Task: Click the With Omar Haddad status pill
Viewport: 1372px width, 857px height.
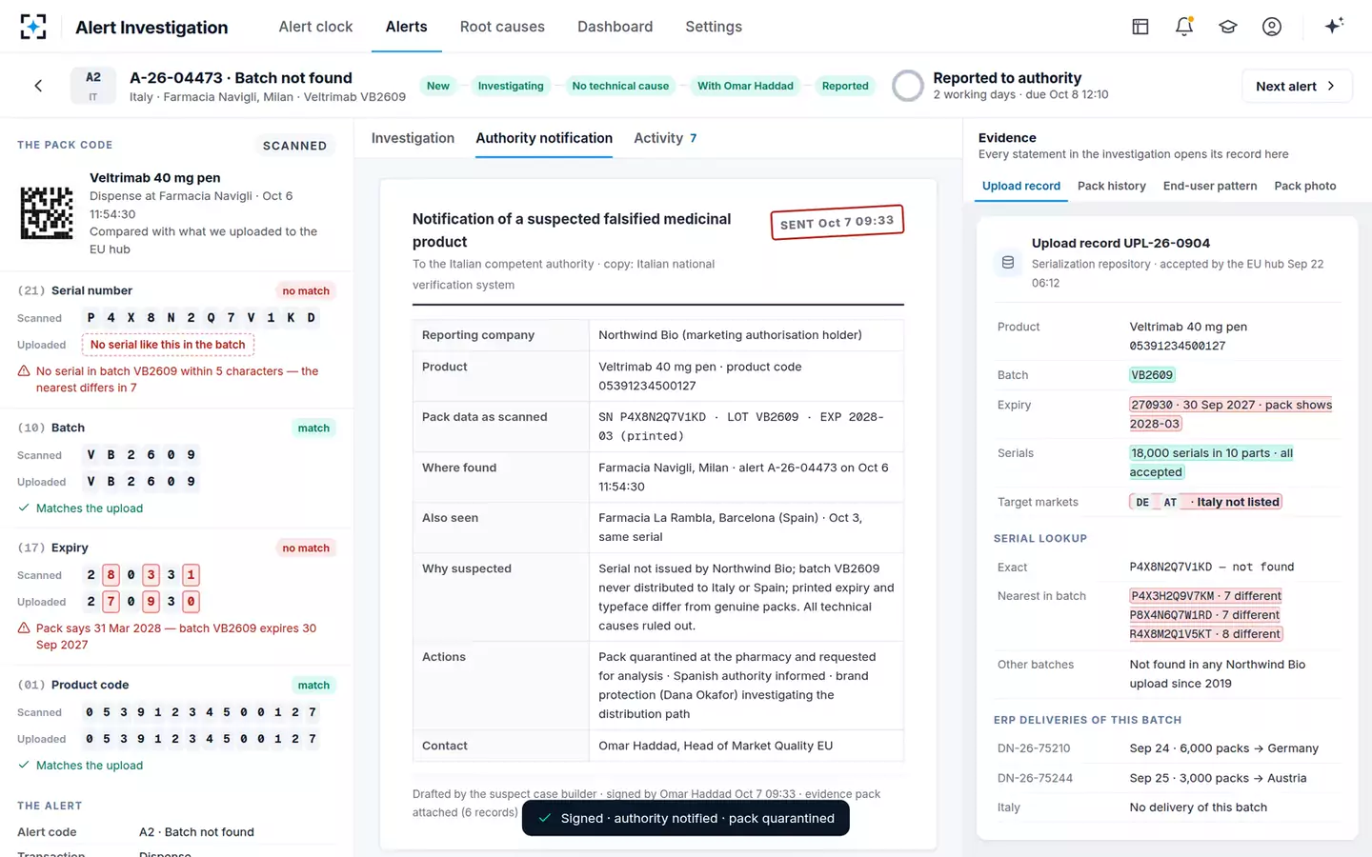Action: pos(745,86)
